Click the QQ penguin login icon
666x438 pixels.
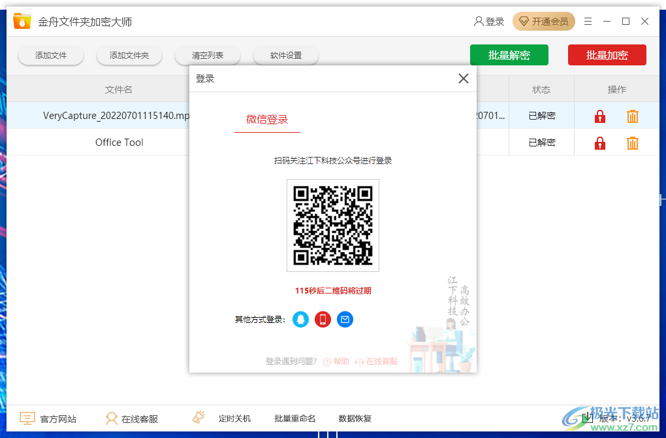coord(300,319)
